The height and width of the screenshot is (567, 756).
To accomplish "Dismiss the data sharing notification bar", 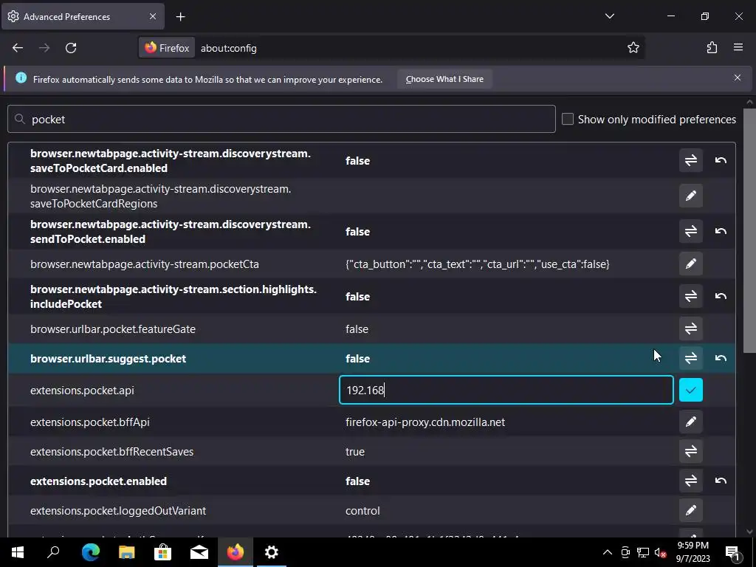I will [x=738, y=78].
